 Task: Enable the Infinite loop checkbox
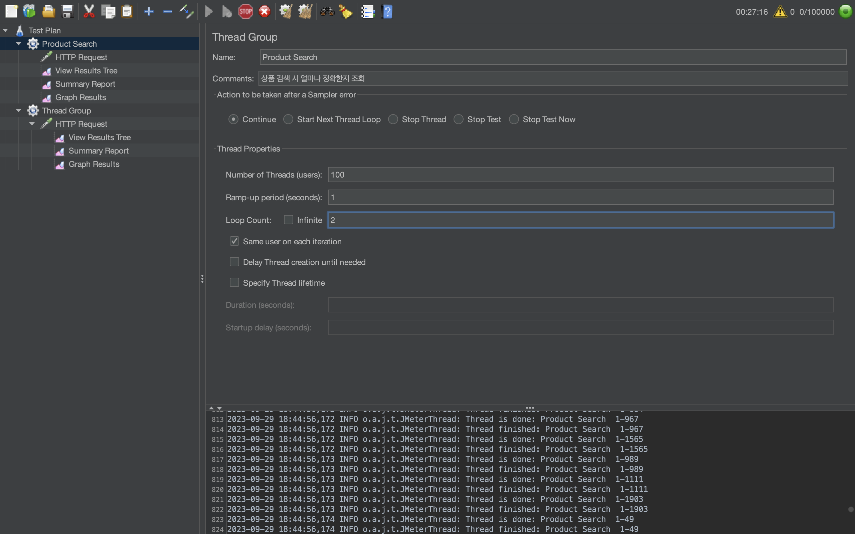point(288,220)
